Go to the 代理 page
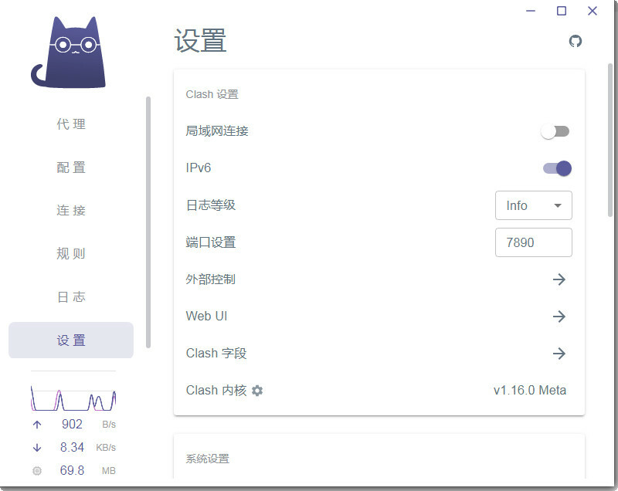Image resolution: width=618 pixels, height=491 pixels. point(71,124)
